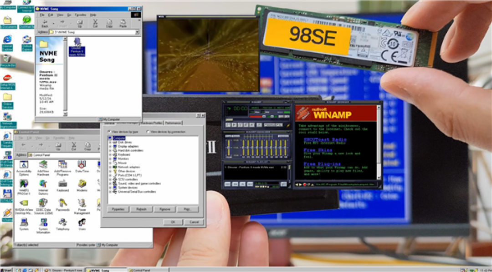Select the Passwords icon in Control Panel
492x272 pixels.
click(x=62, y=205)
